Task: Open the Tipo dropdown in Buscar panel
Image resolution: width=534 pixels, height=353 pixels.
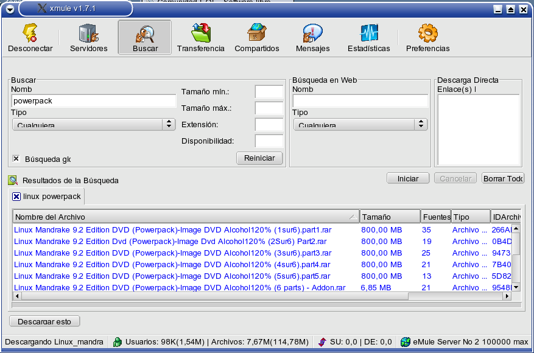Action: [x=94, y=124]
